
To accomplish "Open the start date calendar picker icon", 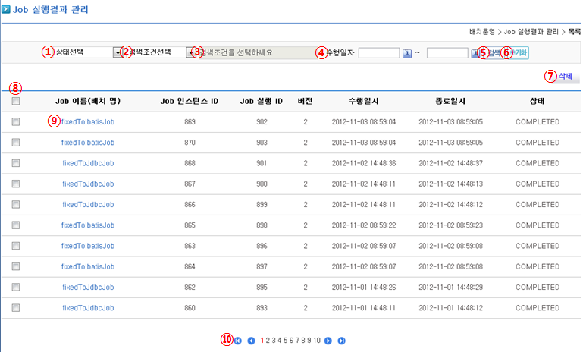I will pyautogui.click(x=406, y=53).
